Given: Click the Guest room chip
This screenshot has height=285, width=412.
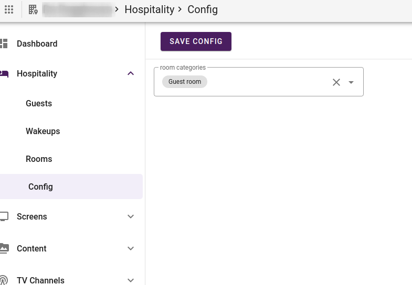Looking at the screenshot, I should pos(185,82).
